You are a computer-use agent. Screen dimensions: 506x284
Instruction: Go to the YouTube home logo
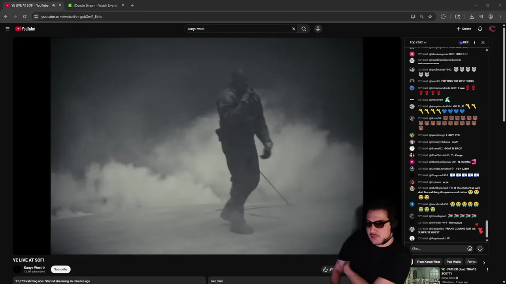click(x=25, y=29)
